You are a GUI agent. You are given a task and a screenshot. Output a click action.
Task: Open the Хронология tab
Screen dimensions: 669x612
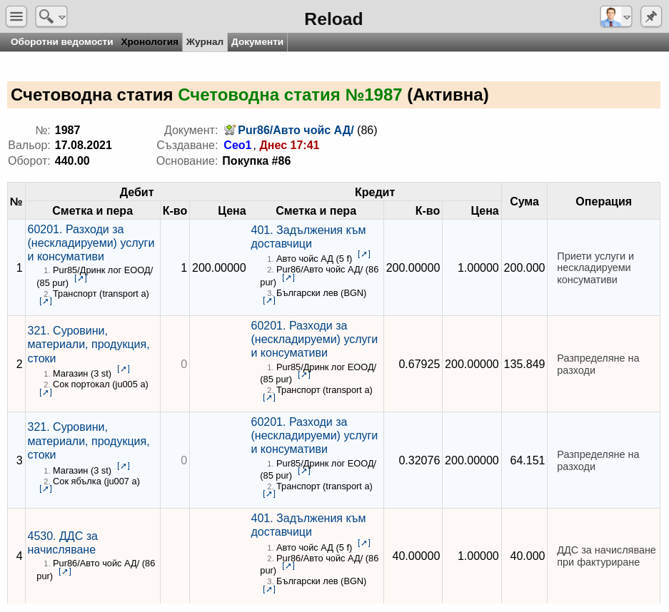(x=149, y=42)
